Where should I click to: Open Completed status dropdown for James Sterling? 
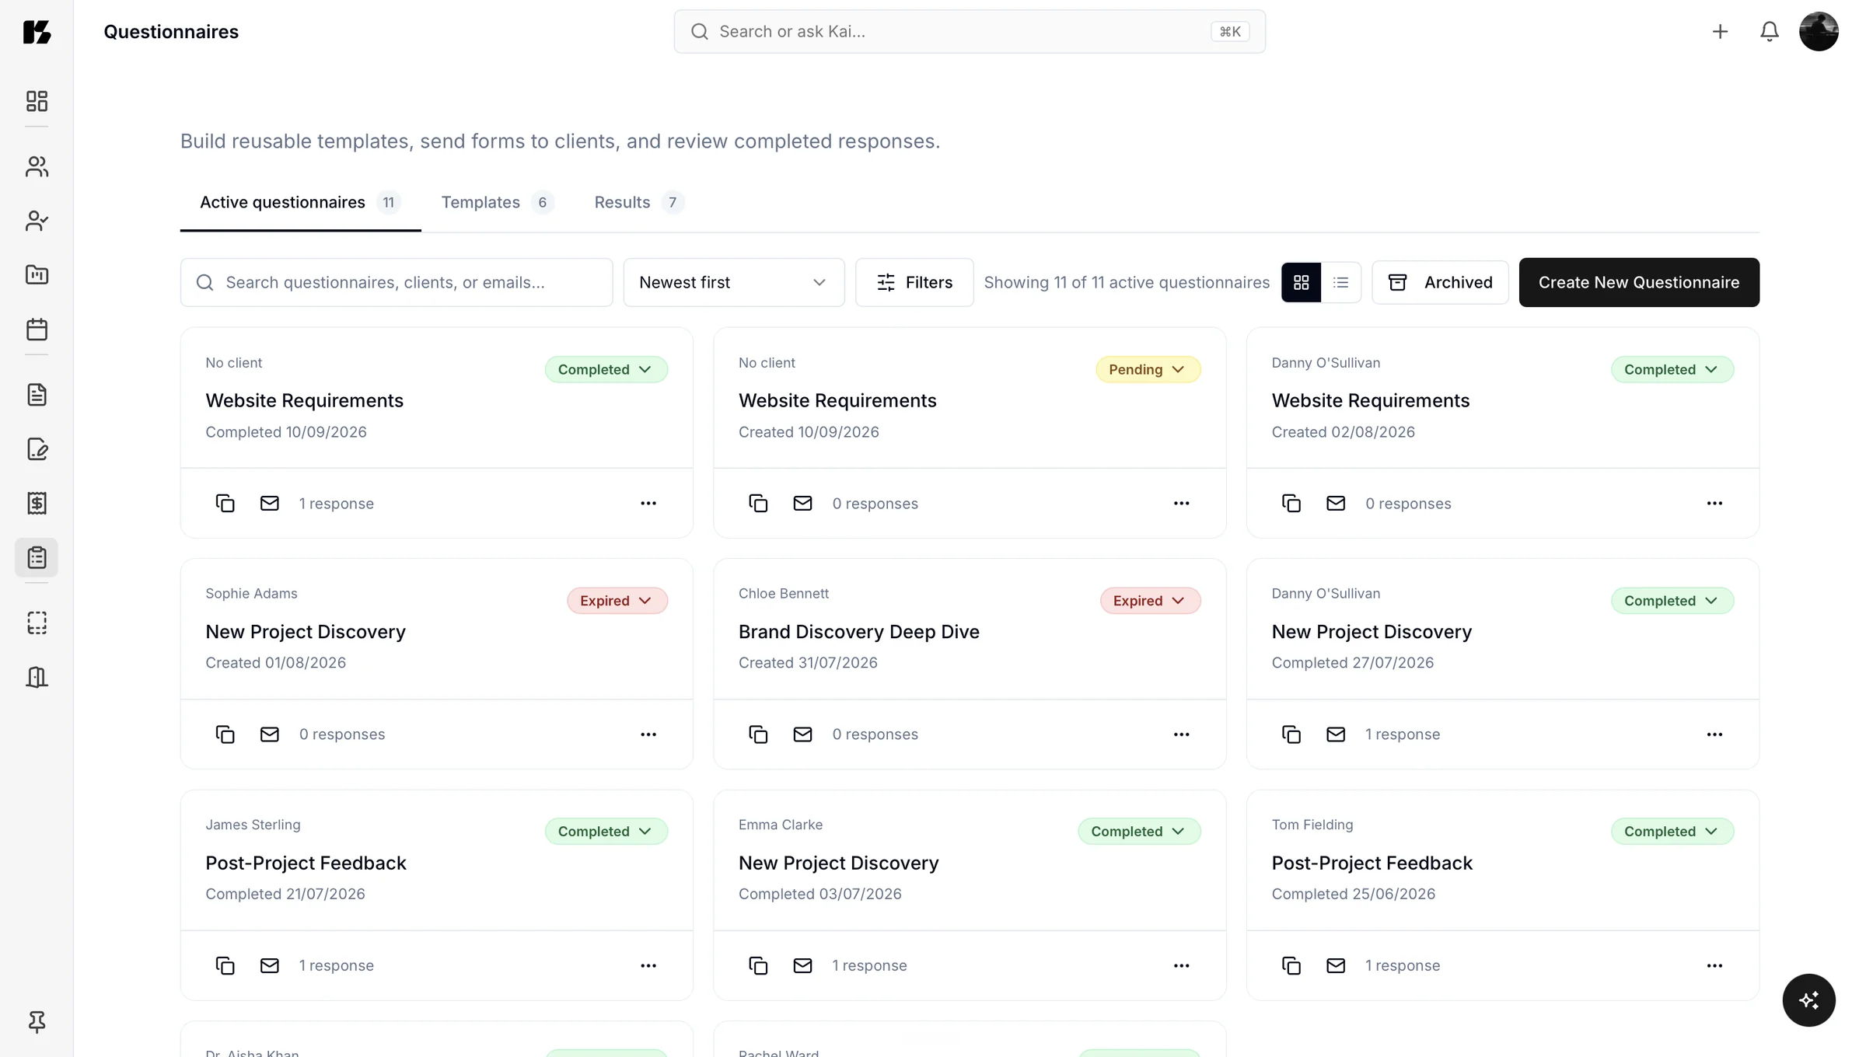606,831
